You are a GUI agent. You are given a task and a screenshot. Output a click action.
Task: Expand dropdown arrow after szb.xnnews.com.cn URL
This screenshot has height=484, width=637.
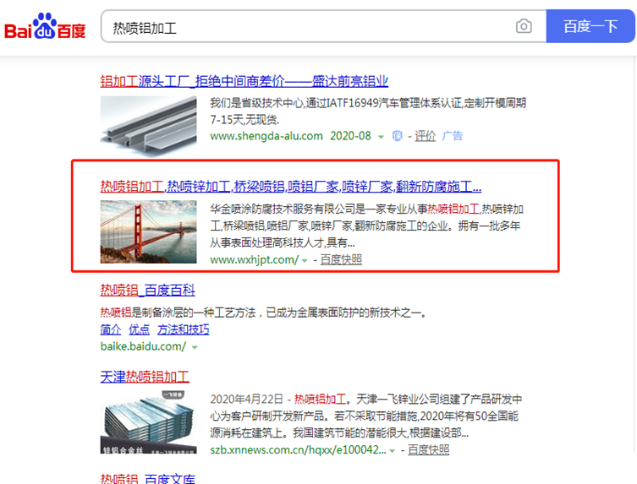click(x=392, y=451)
